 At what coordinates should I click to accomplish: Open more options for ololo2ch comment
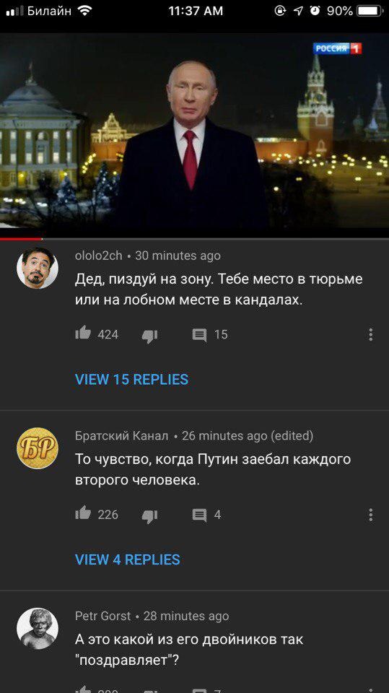pyautogui.click(x=370, y=334)
